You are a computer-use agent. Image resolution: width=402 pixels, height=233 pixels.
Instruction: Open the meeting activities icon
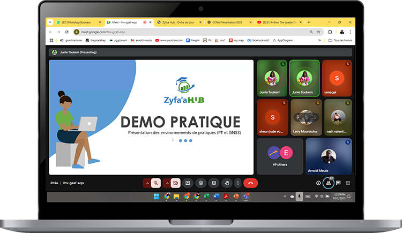(348, 183)
